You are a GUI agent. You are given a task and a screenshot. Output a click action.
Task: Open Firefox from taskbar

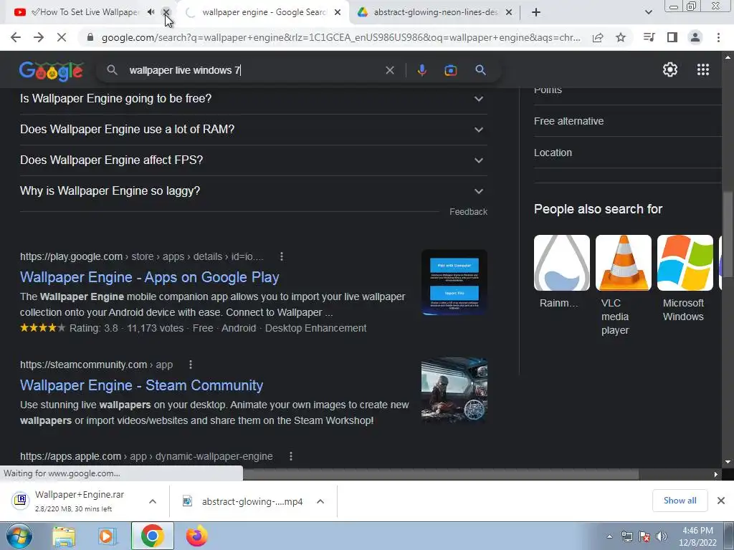pos(196,536)
